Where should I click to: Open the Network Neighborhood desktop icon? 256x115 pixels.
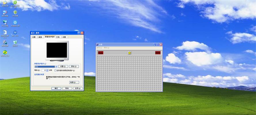point(5,22)
